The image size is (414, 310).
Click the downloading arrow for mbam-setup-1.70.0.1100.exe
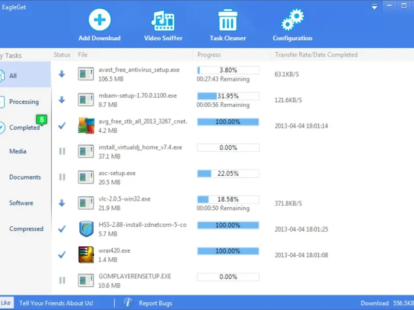[62, 100]
